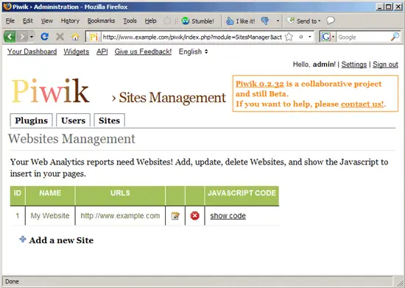Open the English language selector

click(x=193, y=51)
